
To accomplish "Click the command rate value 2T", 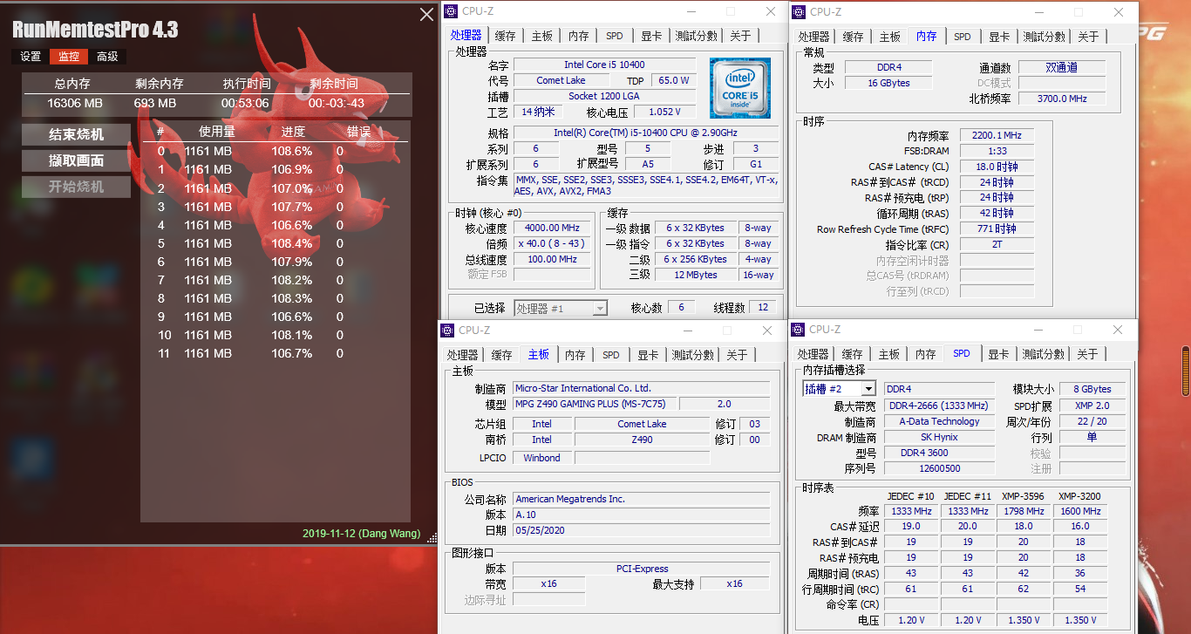I will coord(997,245).
